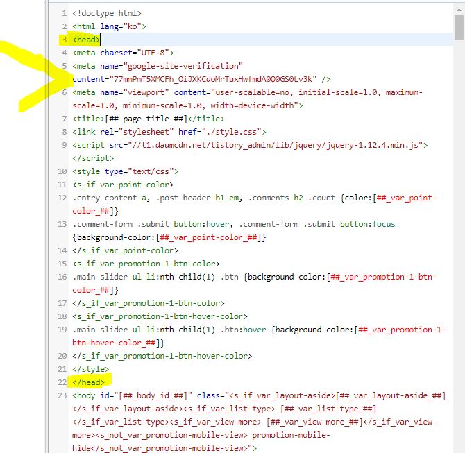Click opening <s_if_var_promotion-1-btn-color> tag

pyautogui.click(x=146, y=264)
